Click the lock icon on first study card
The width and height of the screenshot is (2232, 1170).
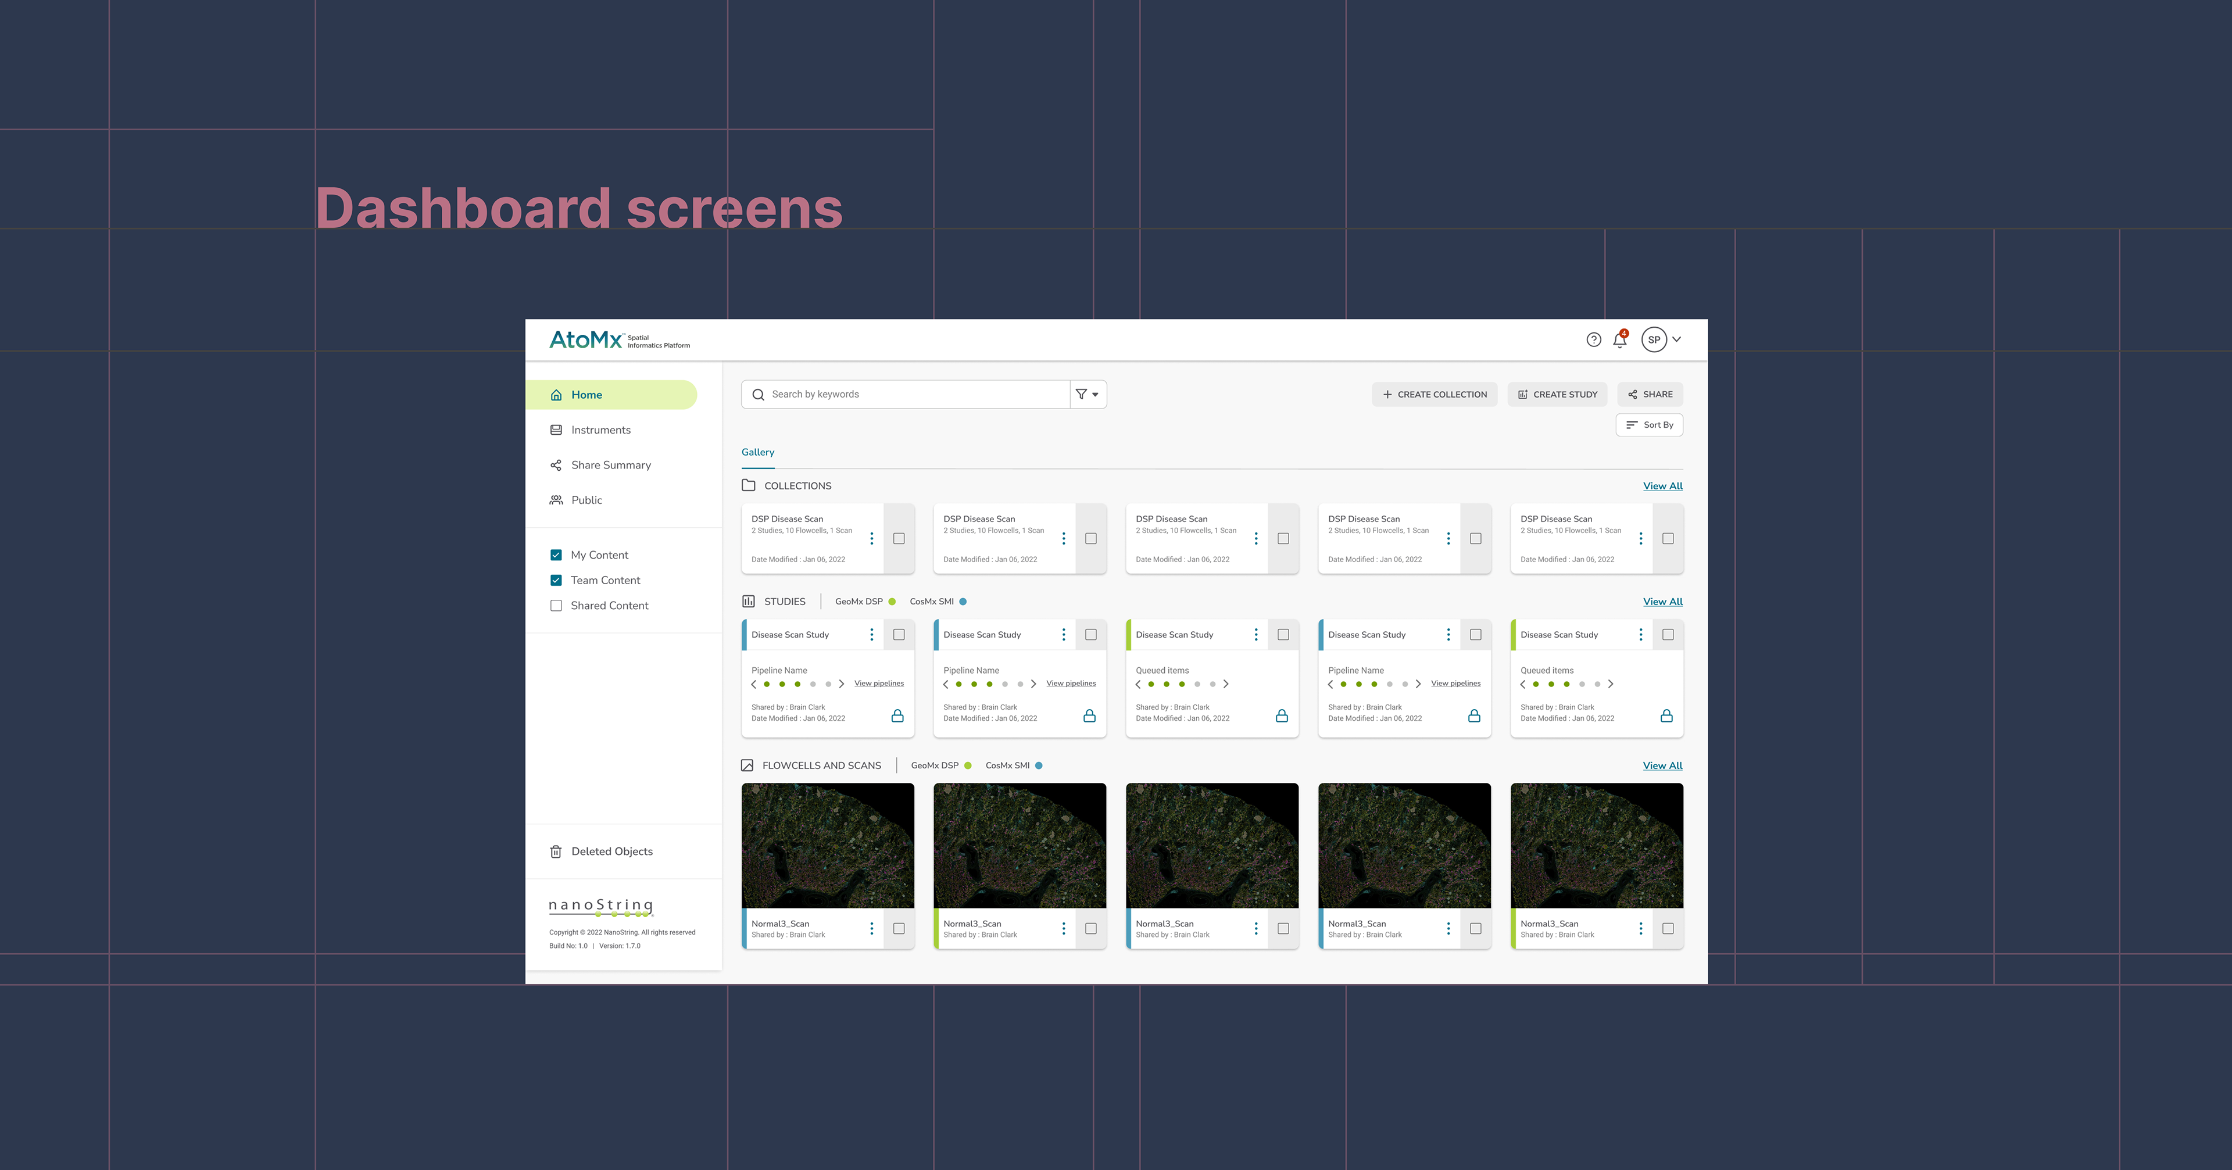pos(897,716)
